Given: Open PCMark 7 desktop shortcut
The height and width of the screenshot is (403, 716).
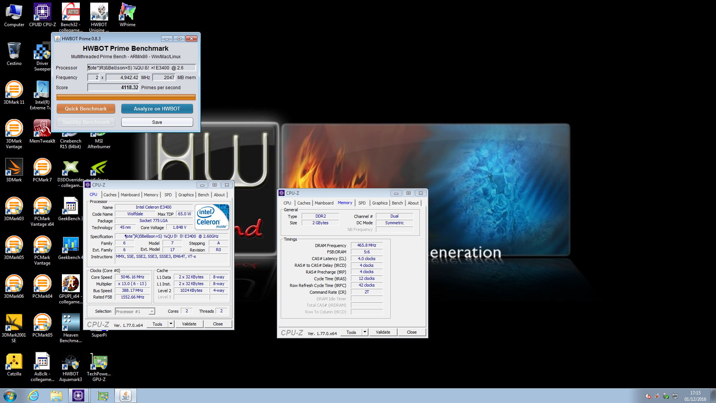Looking at the screenshot, I should point(42,170).
